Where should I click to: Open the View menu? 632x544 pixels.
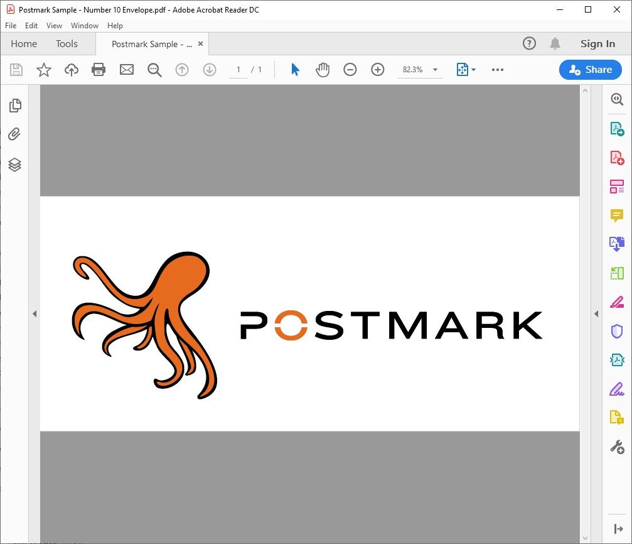click(x=54, y=25)
